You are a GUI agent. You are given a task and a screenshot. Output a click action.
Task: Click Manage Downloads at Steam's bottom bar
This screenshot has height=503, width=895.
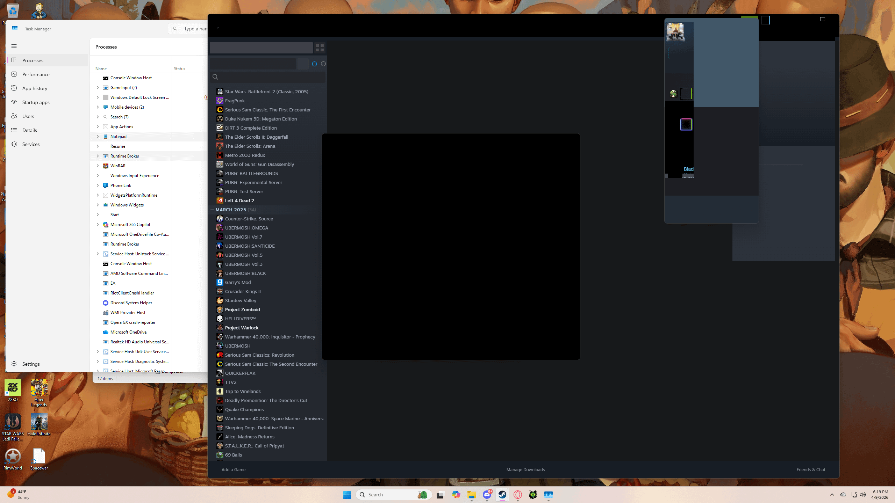click(525, 470)
